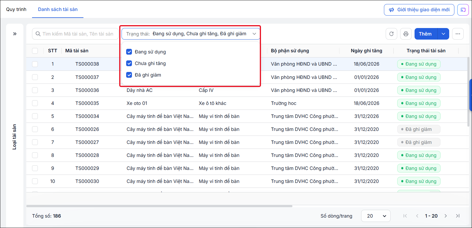This screenshot has width=472, height=228.
Task: Open the Số dòng/trang 20 dropdown
Action: (376, 216)
